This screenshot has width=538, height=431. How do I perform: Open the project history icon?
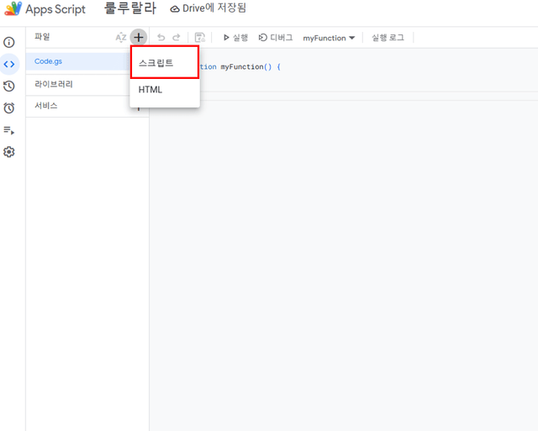pyautogui.click(x=9, y=86)
